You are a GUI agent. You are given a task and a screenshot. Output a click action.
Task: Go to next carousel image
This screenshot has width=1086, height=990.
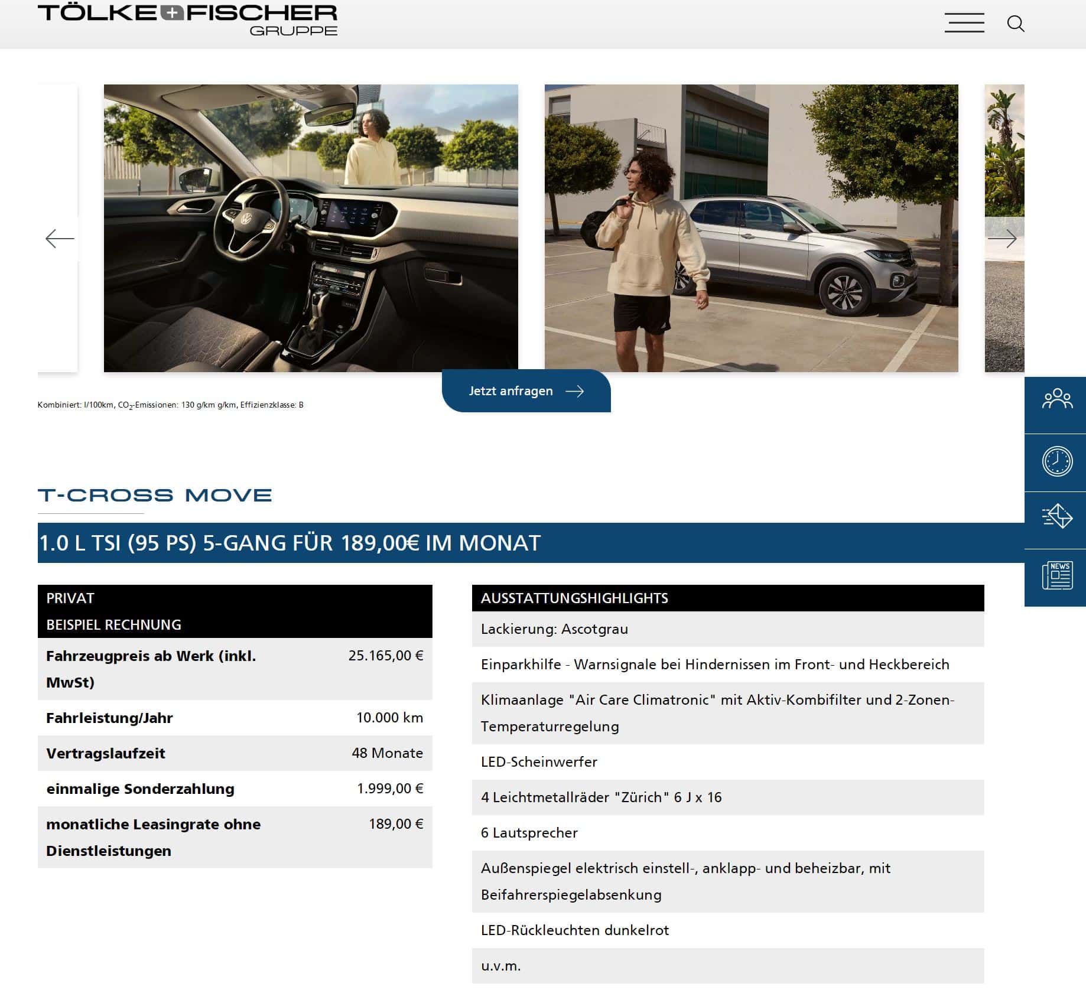pos(1003,239)
